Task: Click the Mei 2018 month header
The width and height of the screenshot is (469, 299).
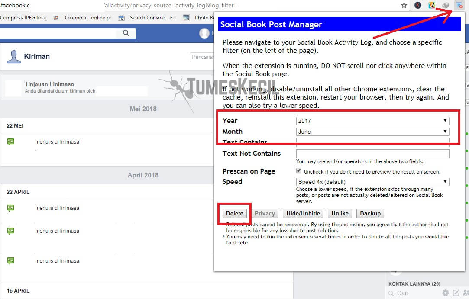Action: (143, 109)
